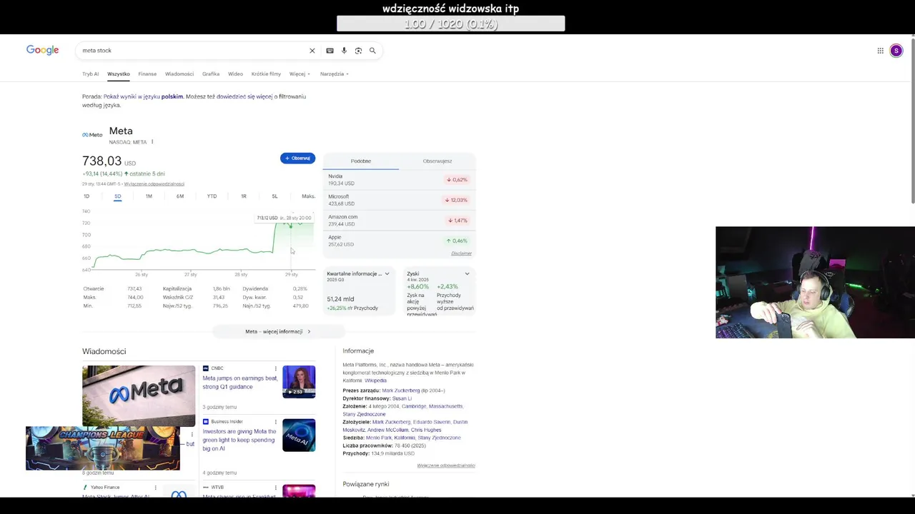Select the 1M chart range
The width and height of the screenshot is (915, 514).
[x=149, y=196]
